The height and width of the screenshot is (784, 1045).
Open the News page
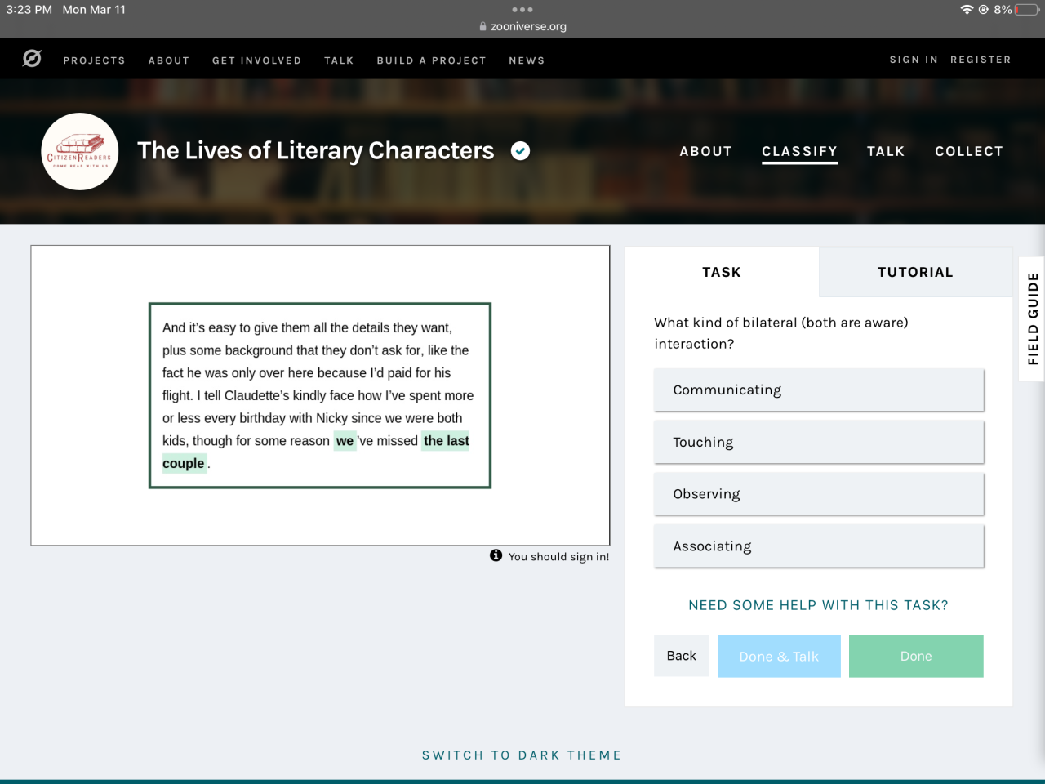tap(527, 60)
